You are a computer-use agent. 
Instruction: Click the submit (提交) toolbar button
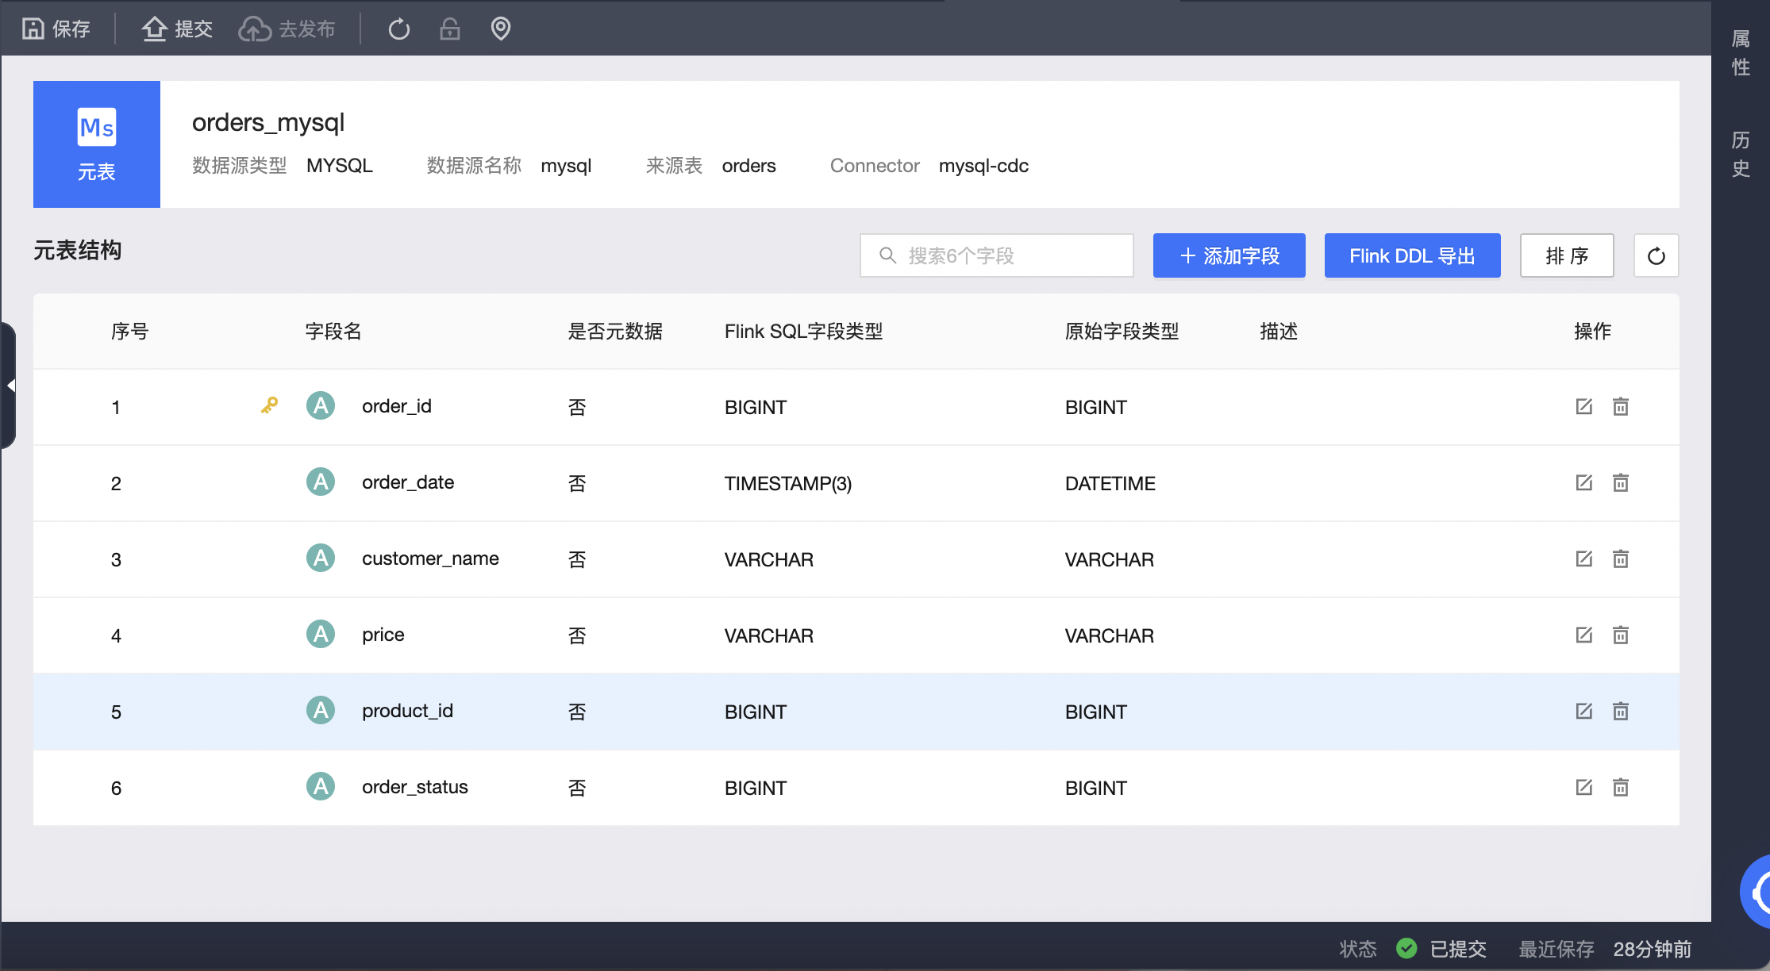[x=177, y=29]
